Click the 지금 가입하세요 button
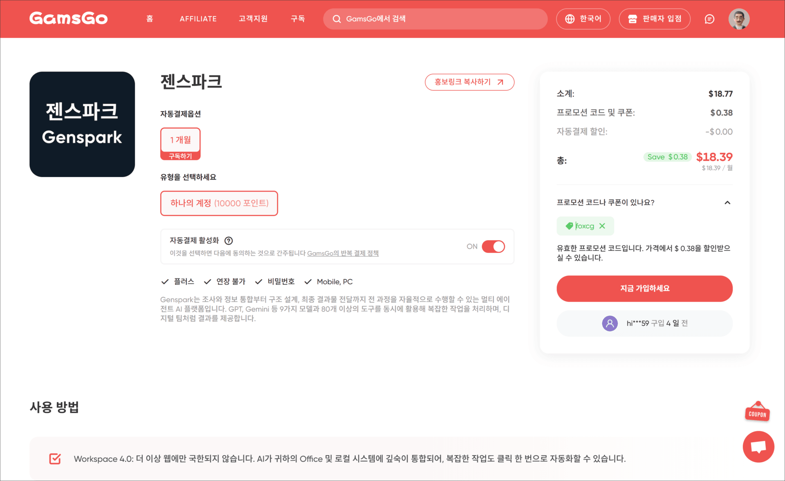This screenshot has width=785, height=481. click(644, 289)
